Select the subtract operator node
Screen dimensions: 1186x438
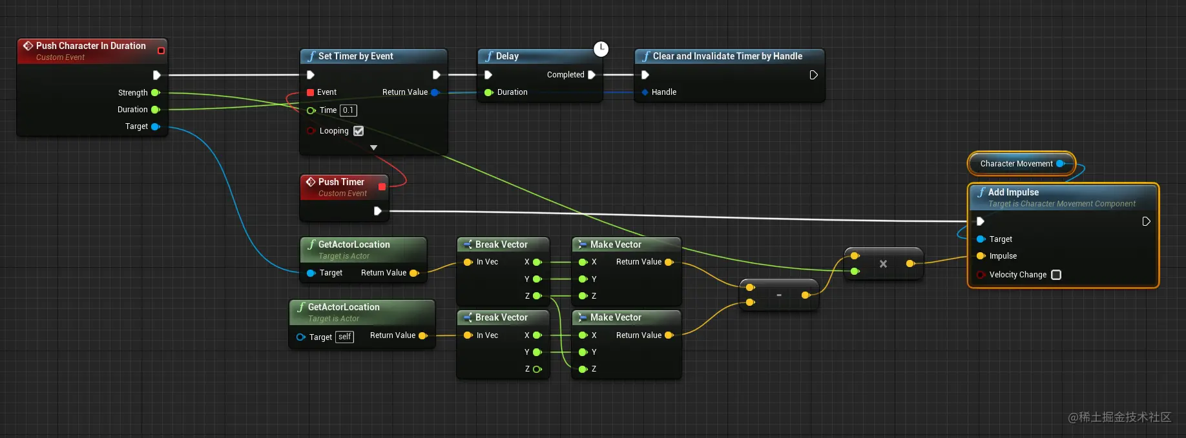(x=779, y=295)
